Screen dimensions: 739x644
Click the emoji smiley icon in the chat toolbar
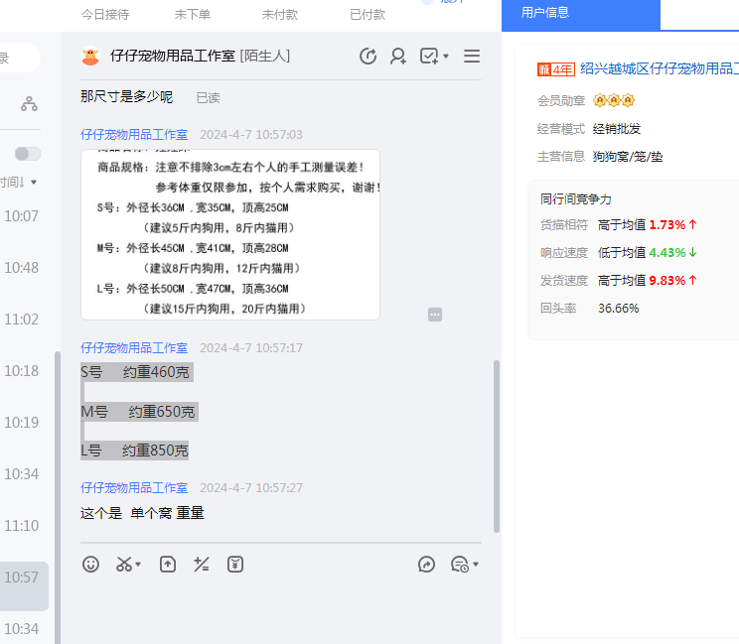[91, 565]
